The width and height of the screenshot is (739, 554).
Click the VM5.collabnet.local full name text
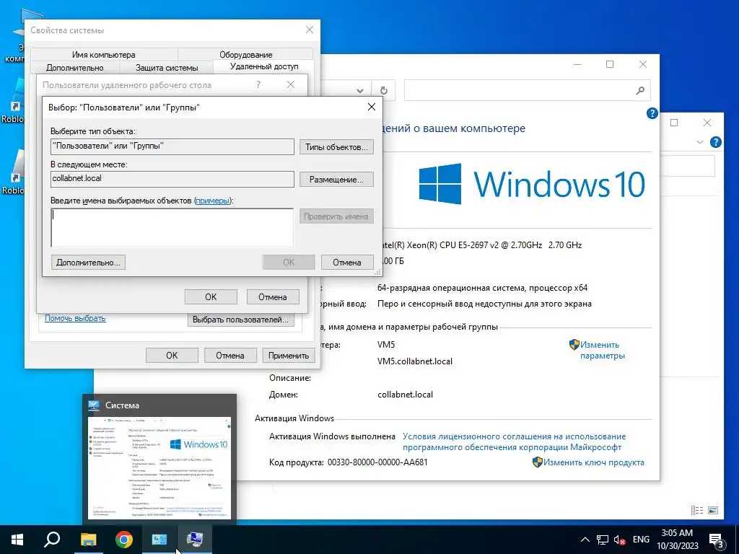pyautogui.click(x=415, y=361)
